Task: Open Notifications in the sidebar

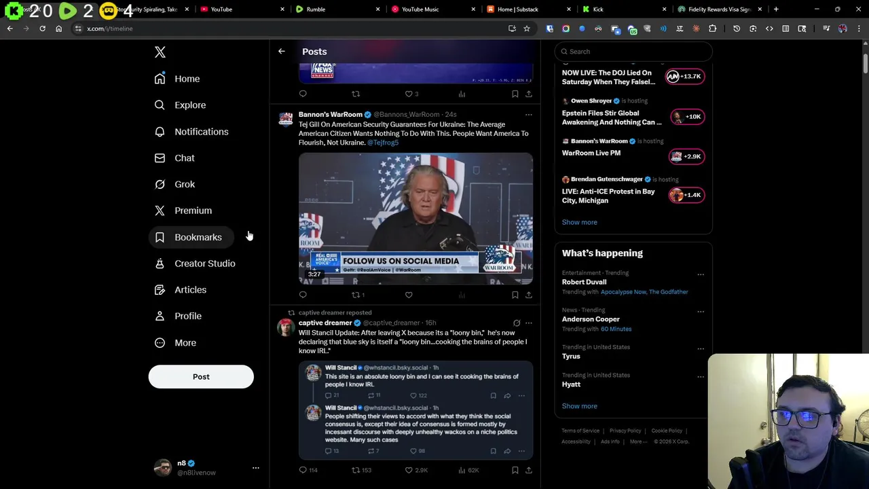Action: point(191,132)
